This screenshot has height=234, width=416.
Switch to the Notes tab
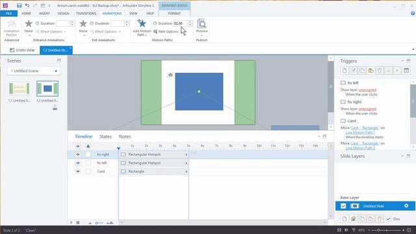click(125, 136)
